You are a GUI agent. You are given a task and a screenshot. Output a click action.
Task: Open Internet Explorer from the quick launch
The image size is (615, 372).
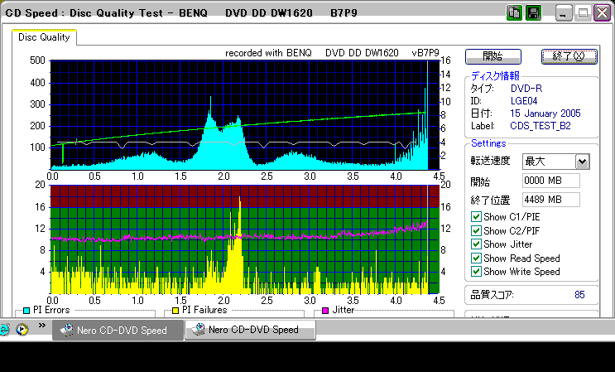point(3,329)
